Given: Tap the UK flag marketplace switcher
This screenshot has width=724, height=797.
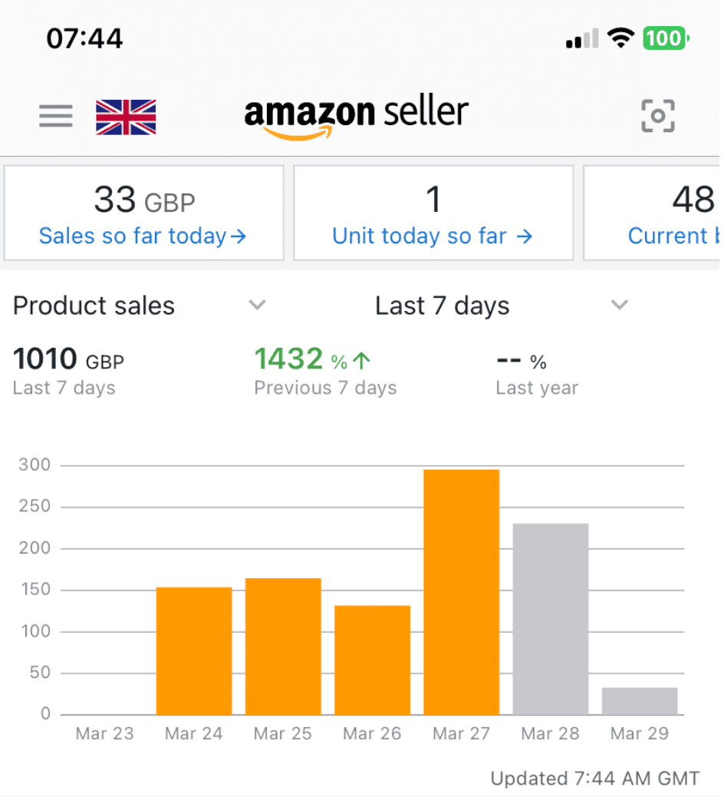Looking at the screenshot, I should pyautogui.click(x=126, y=117).
